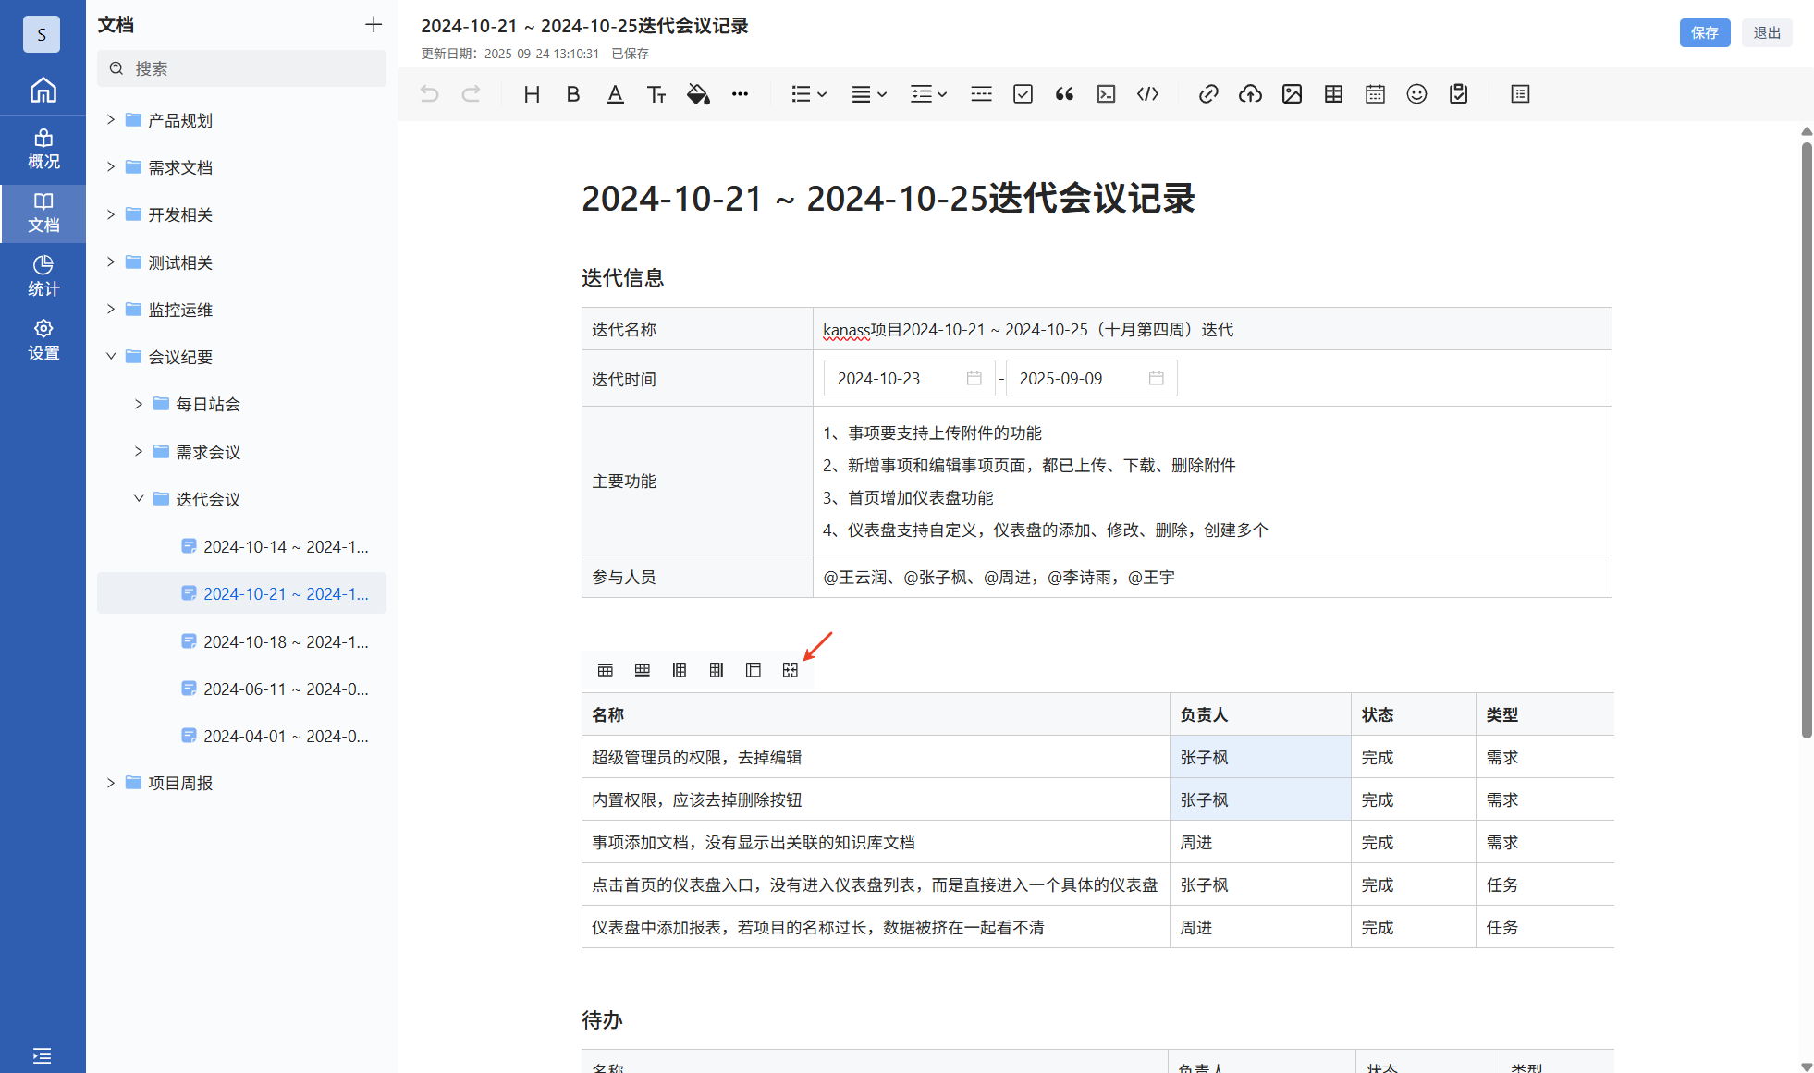
Task: Insert a table from toolbar
Action: coord(1333,94)
